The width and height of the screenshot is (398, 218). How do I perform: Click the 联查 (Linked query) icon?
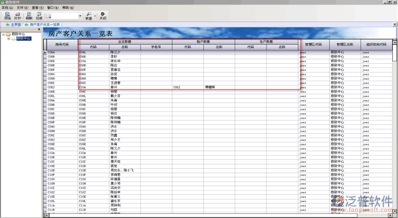pos(88,15)
